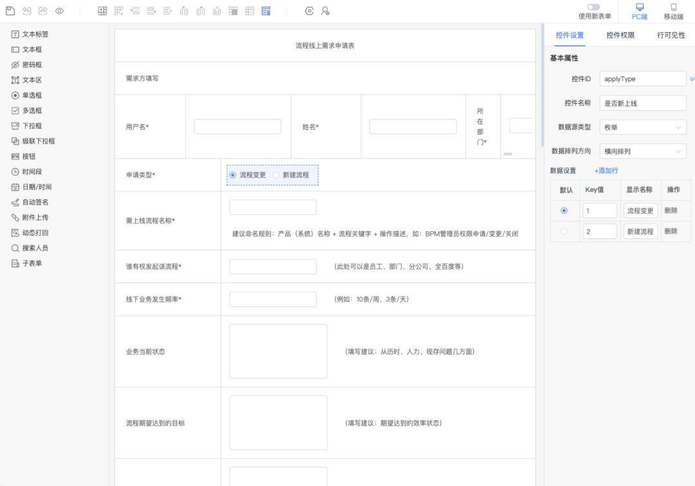Open the 数据排列方向 dropdown
The height and width of the screenshot is (486, 695).
coord(643,151)
